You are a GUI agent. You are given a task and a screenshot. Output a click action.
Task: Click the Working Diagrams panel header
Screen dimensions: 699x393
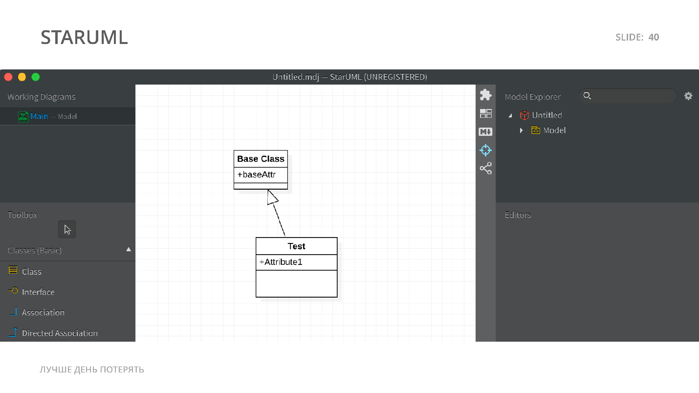(42, 97)
